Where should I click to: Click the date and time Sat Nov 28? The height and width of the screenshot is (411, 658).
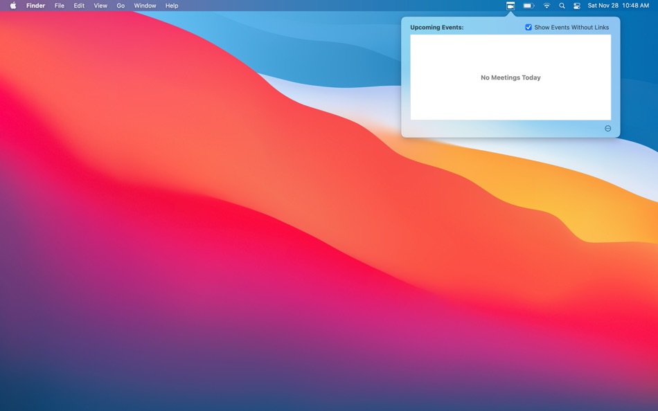point(618,6)
